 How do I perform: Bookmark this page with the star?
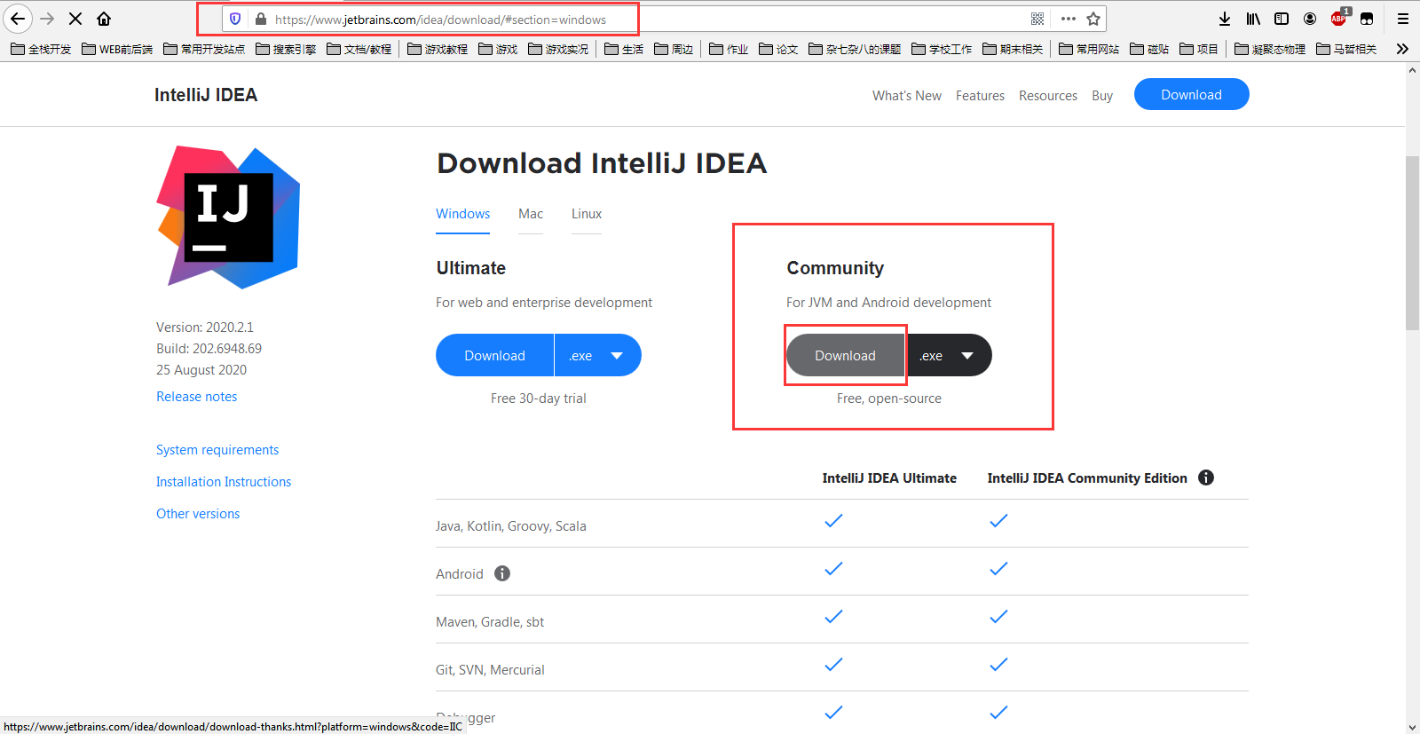click(1093, 19)
